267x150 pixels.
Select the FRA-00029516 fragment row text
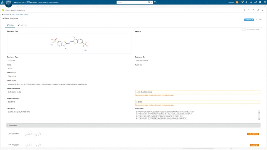click(13, 145)
